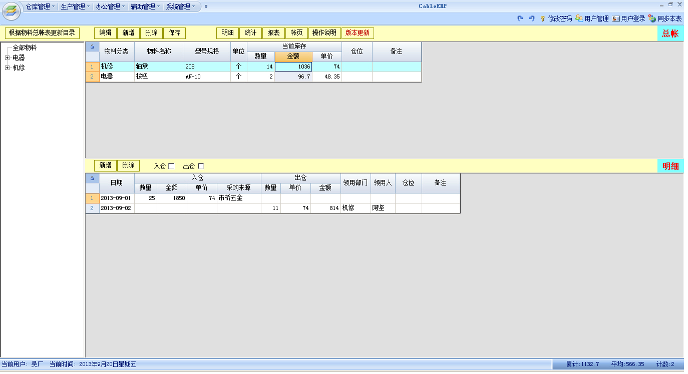
Task: Open 用户管理 via its users icon
Action: (x=579, y=18)
